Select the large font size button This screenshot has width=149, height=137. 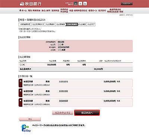pos(85,4)
